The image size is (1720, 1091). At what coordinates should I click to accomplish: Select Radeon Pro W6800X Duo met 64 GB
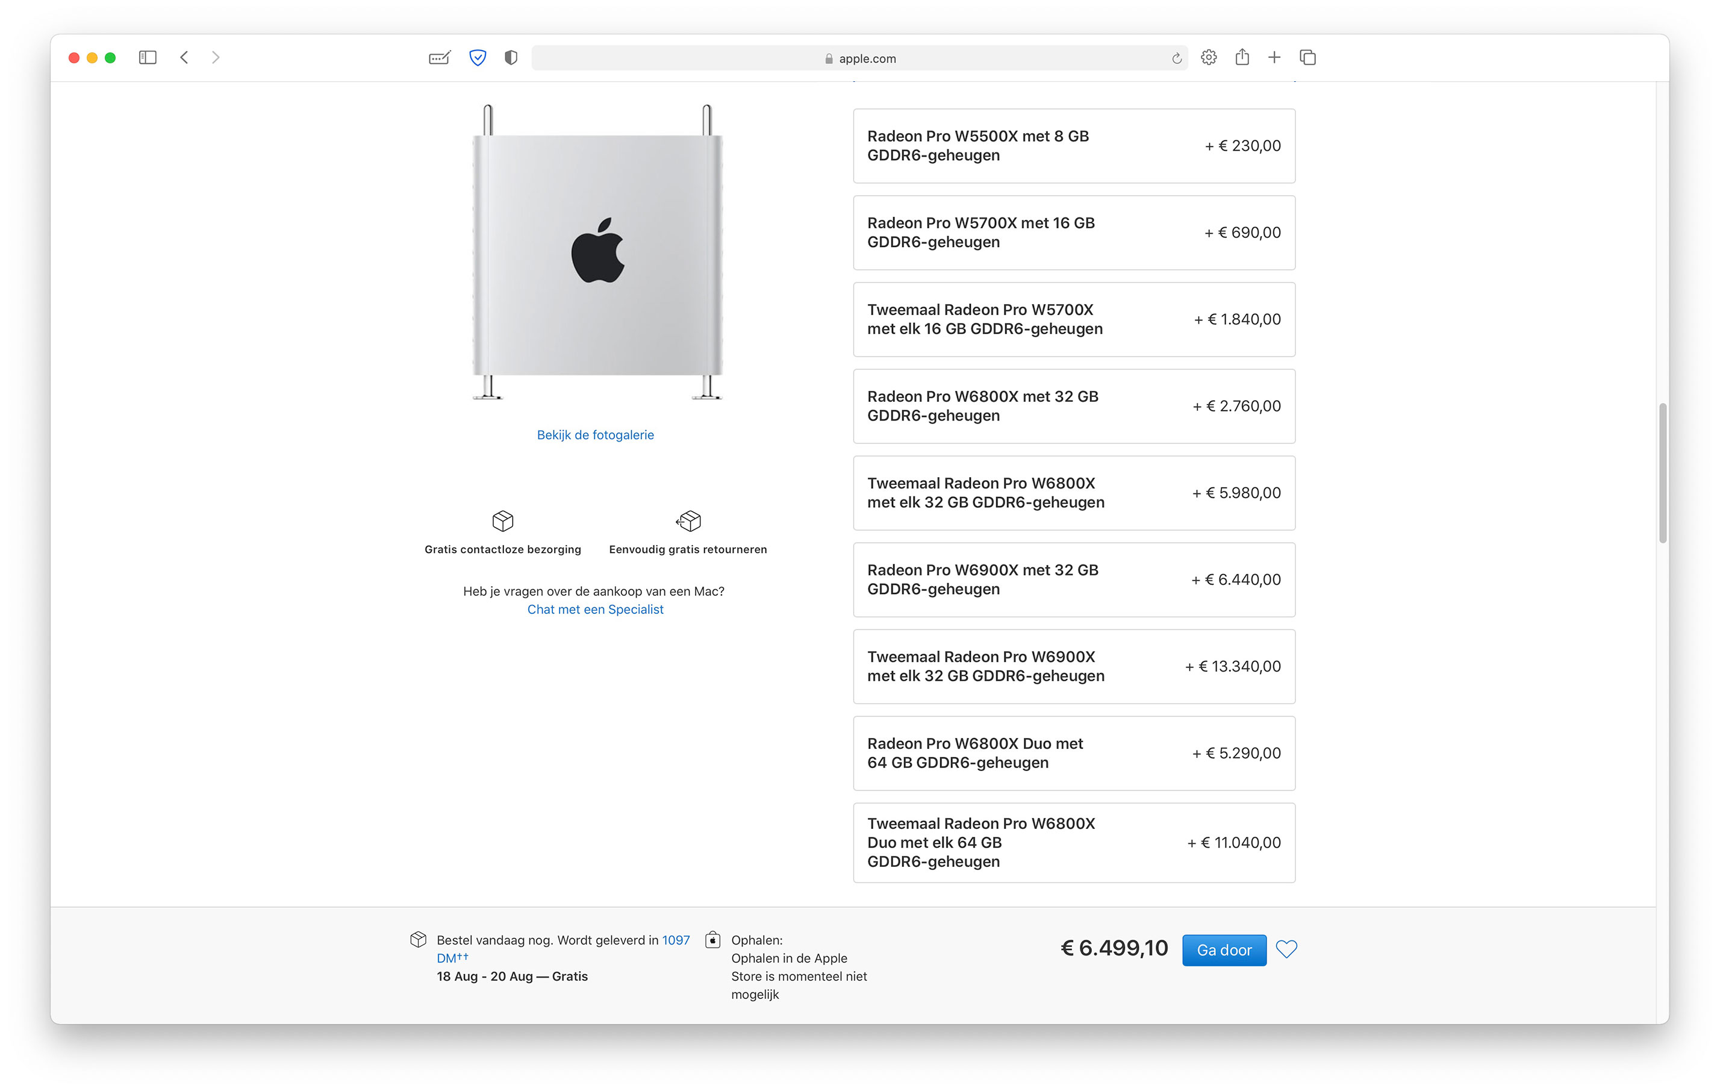point(1074,754)
